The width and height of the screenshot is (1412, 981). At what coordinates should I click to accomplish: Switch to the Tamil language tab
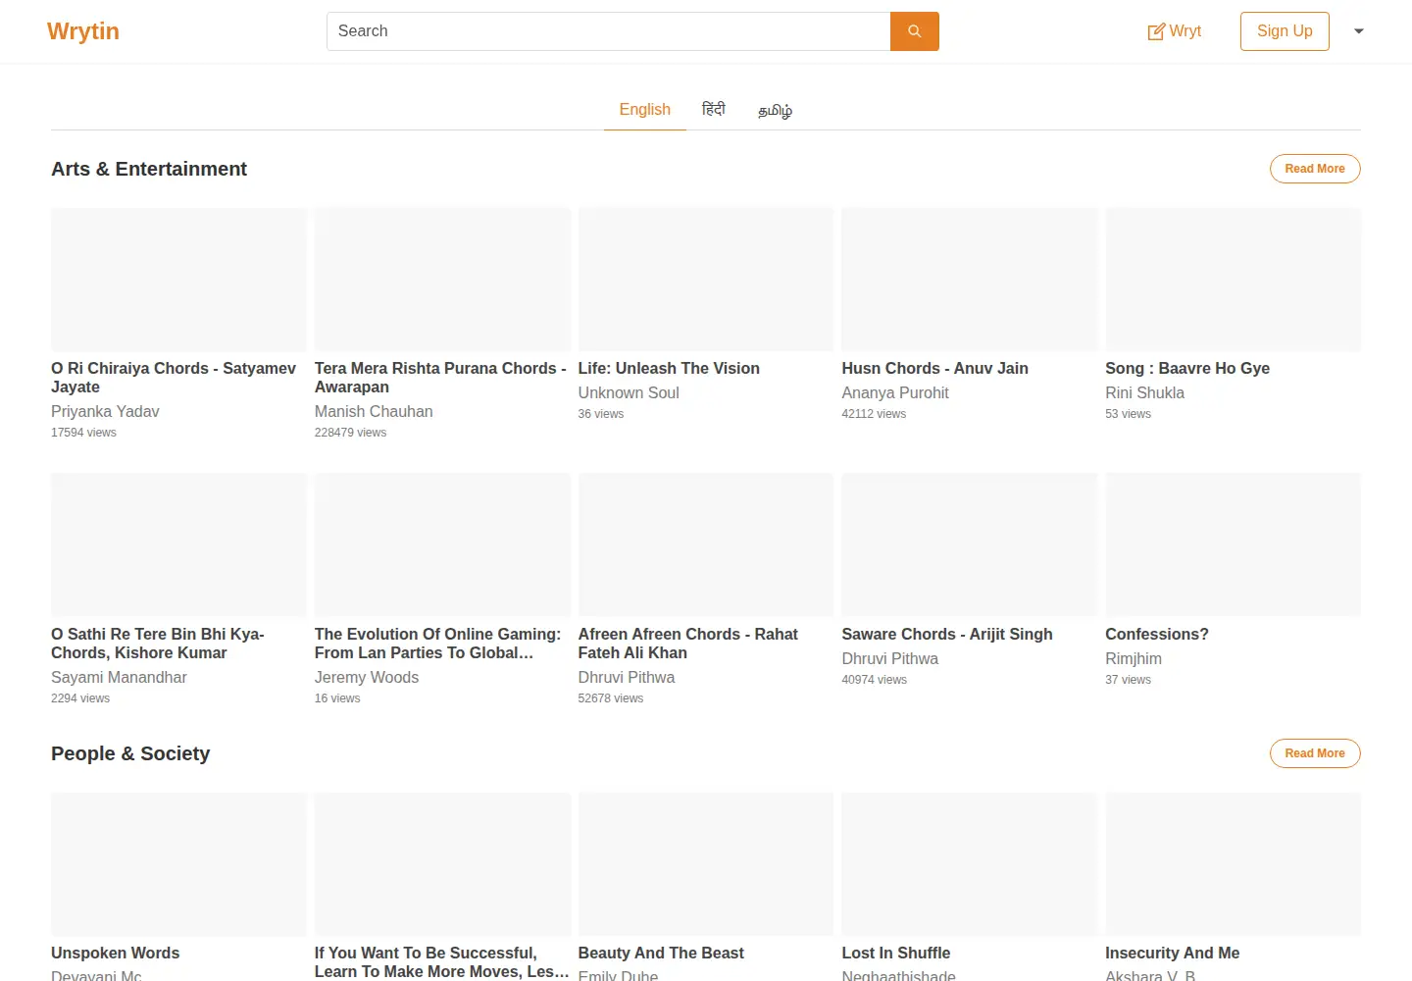pyautogui.click(x=775, y=110)
